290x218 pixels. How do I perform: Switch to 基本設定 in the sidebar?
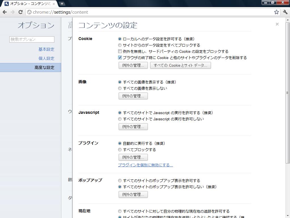pos(46,49)
